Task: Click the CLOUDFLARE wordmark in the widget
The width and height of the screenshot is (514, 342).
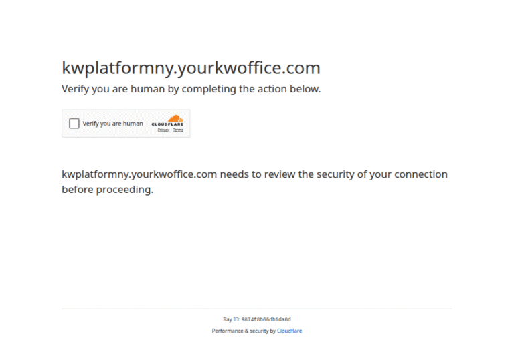Action: click(167, 124)
